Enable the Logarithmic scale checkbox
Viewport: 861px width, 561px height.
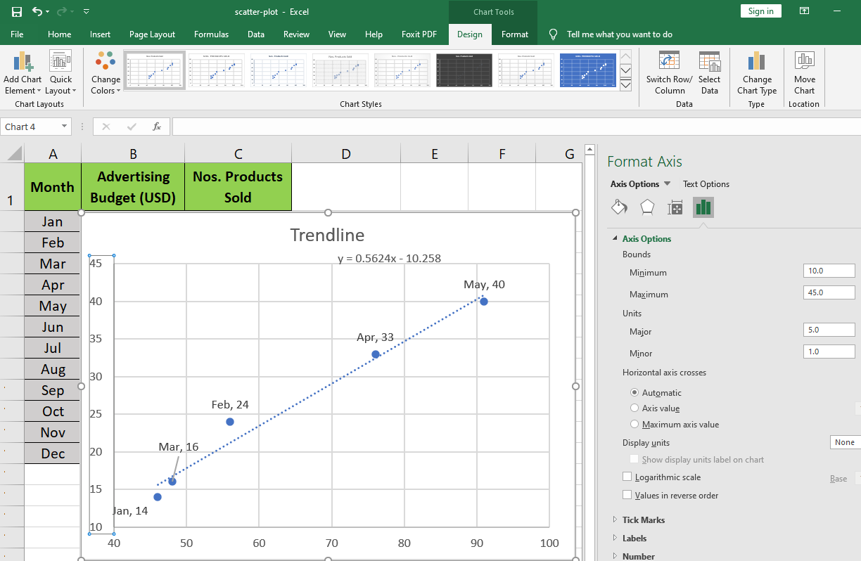pos(627,477)
